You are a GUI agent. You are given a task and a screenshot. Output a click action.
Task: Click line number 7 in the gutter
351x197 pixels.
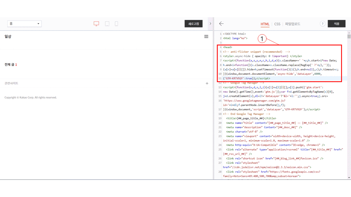click(220, 60)
